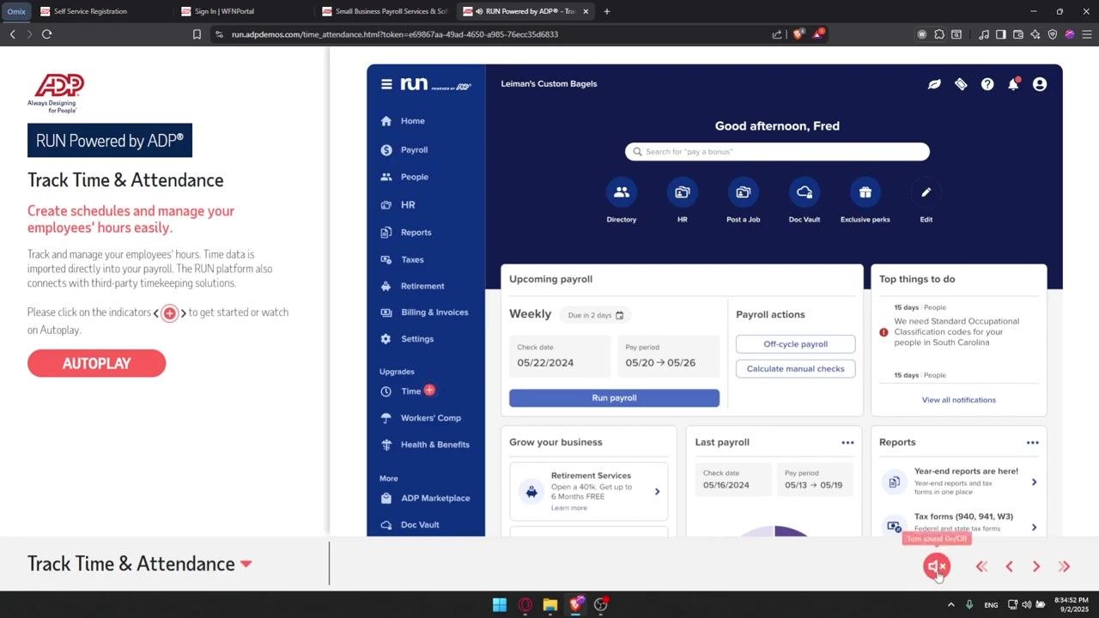
Task: Click the red plus beside Time
Action: 429,390
